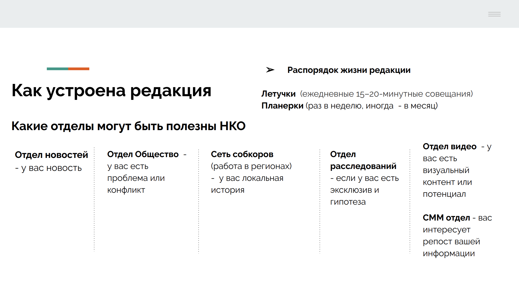
Task: Click the link text «Распорядок жизни редакции»
Action: click(x=349, y=70)
